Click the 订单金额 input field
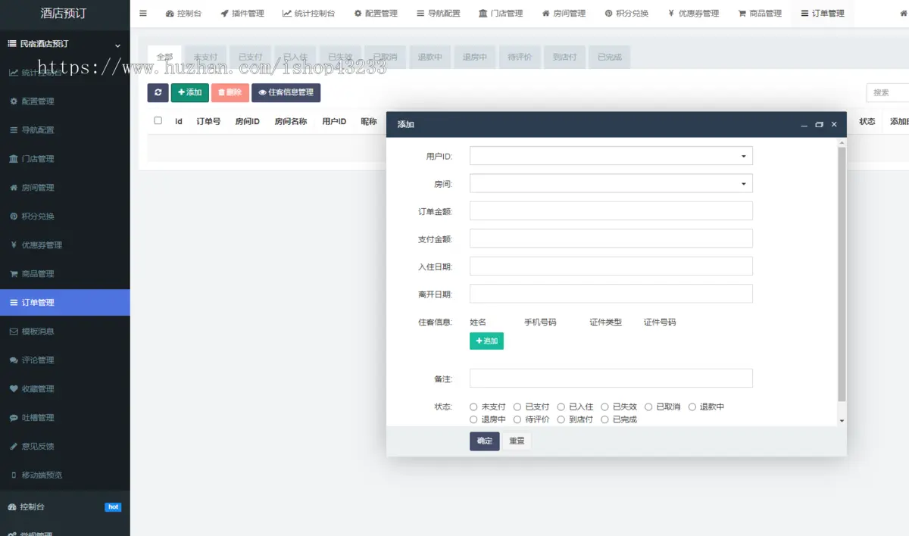Image resolution: width=909 pixels, height=536 pixels. click(611, 211)
